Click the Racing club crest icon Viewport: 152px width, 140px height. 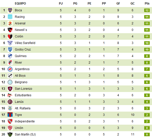[x=10, y=17]
